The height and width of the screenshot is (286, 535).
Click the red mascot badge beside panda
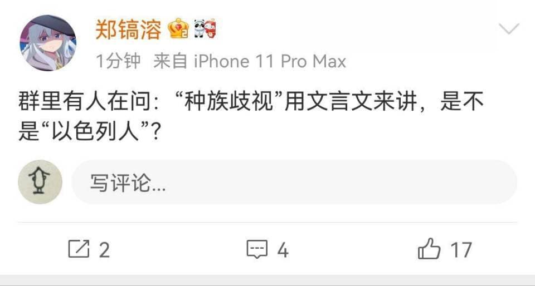point(211,28)
